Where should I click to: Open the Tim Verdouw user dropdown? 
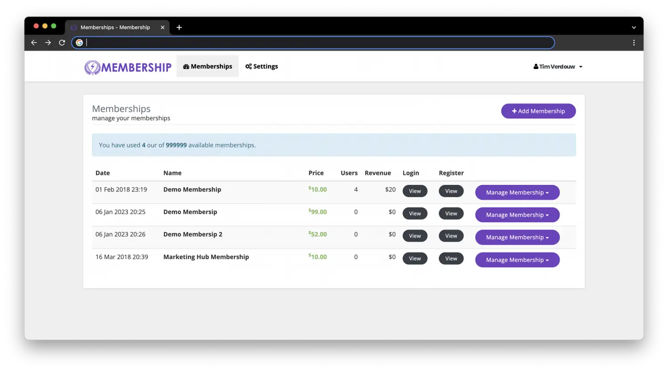point(558,67)
